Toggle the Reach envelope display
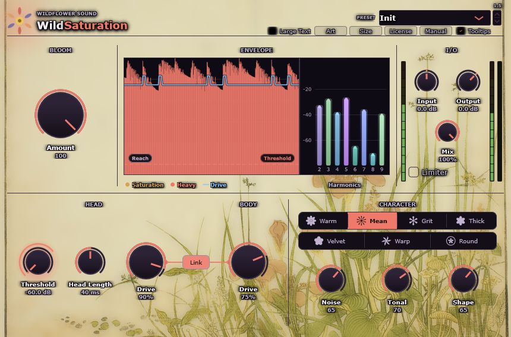Image resolution: width=511 pixels, height=337 pixels. point(140,158)
